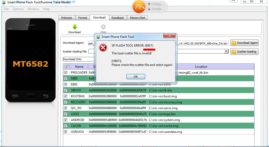Click end address 0x00000000049a0fff of SEC_RO
269x147 pixels.
pyautogui.click(x=133, y=108)
